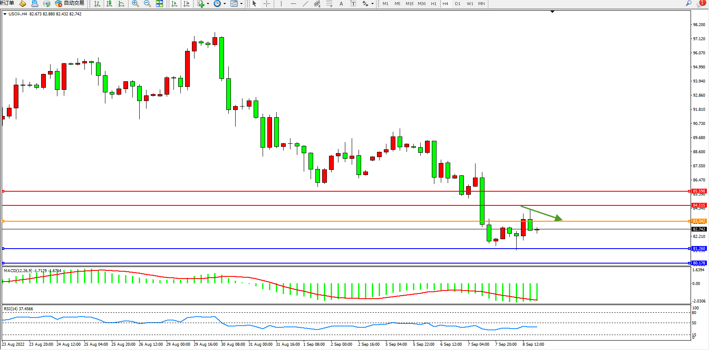Click the zoom out magnifier icon
Viewport: 709px width, 350px height.
click(x=147, y=4)
